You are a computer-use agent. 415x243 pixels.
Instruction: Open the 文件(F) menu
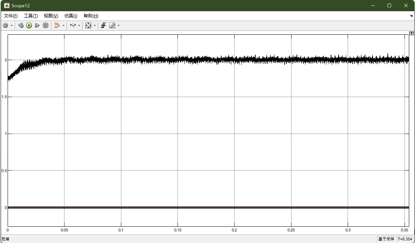click(x=11, y=16)
